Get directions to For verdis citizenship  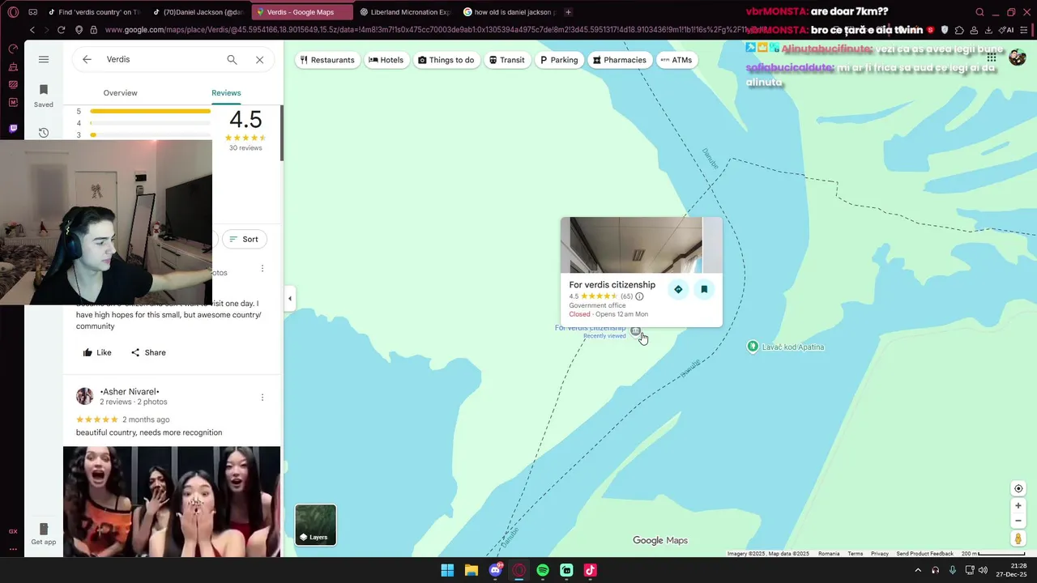coord(678,289)
